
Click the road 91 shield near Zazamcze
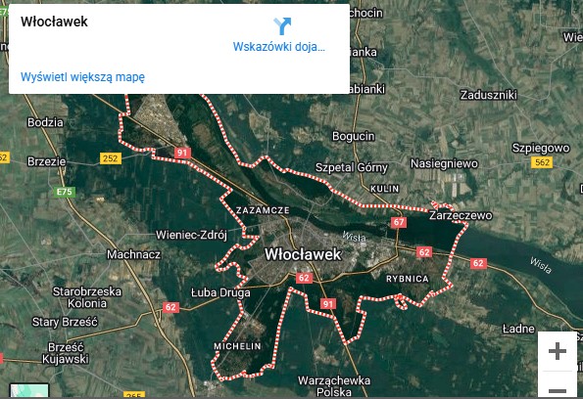point(182,153)
